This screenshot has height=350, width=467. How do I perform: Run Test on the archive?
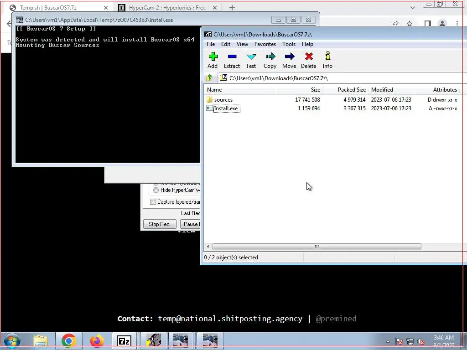(x=251, y=61)
